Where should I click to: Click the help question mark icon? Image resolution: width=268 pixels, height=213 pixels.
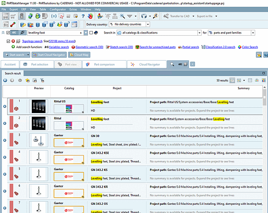(83, 16)
